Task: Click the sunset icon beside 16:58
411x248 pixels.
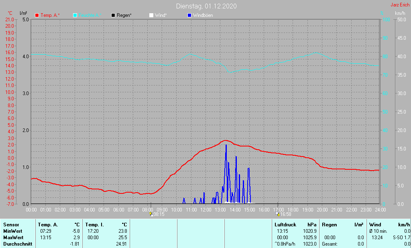Action: [278, 214]
